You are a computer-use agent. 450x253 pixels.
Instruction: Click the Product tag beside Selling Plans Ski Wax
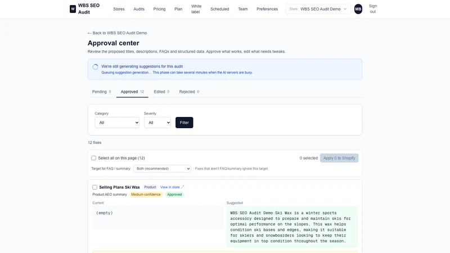point(150,187)
